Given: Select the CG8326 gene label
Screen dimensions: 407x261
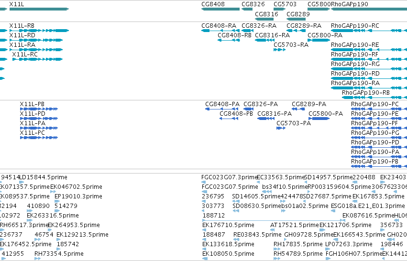Looking at the screenshot, I should (x=253, y=4).
